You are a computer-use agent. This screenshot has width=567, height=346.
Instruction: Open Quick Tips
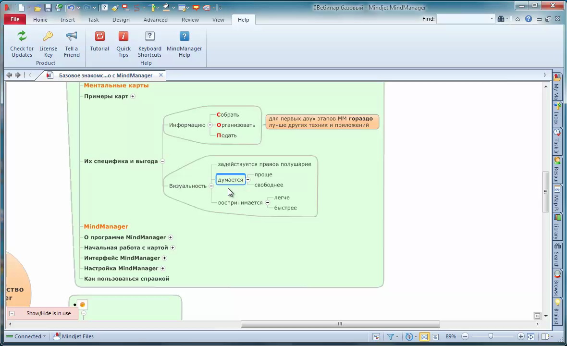[x=123, y=44]
